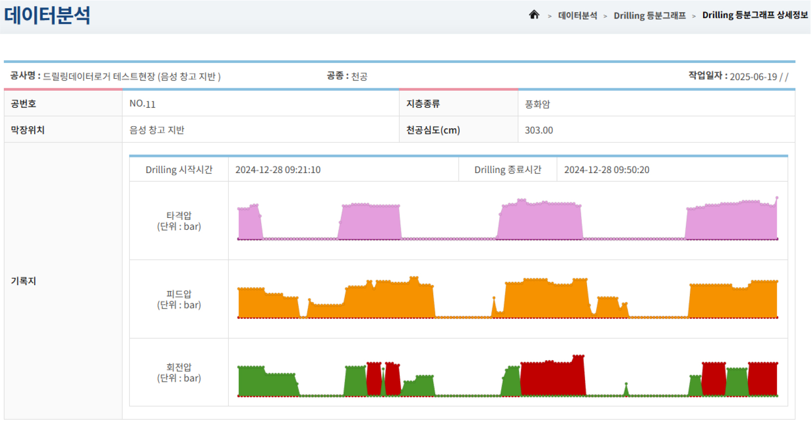Select the last peak point in 타격압 chart
Viewport: 811px width, 429px height.
(777, 198)
